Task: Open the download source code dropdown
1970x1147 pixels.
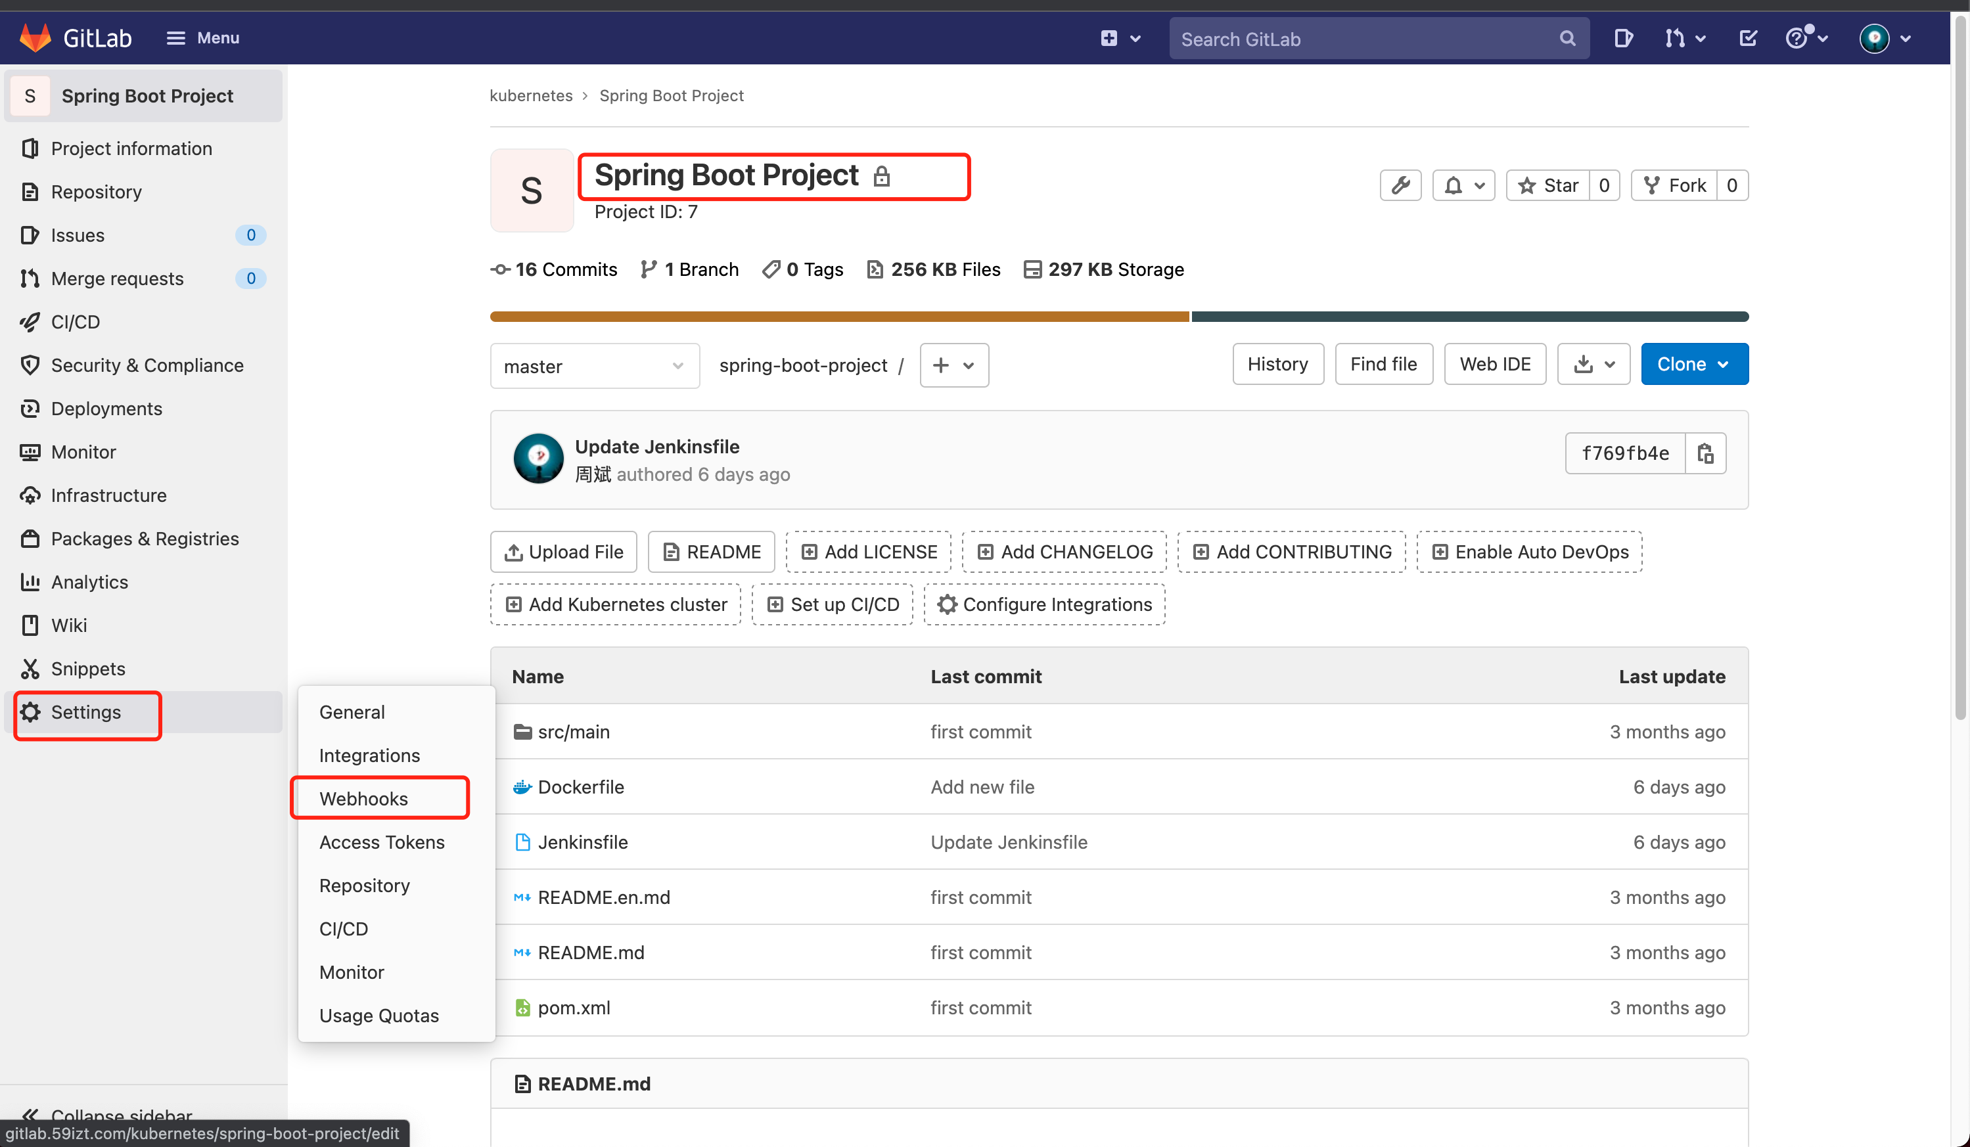Action: point(1593,364)
